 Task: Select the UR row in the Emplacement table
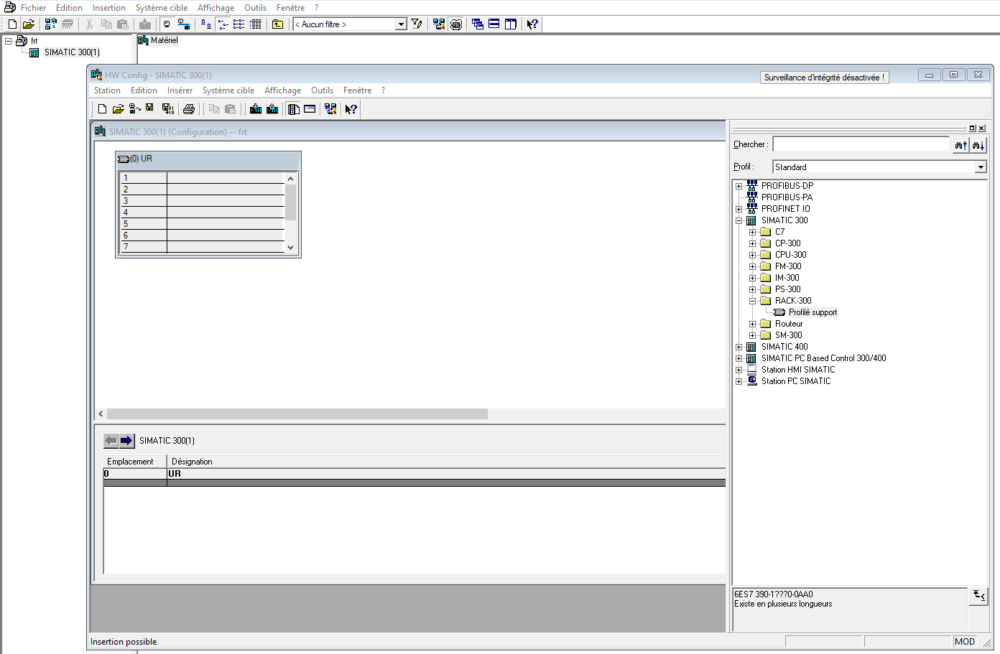pos(414,474)
